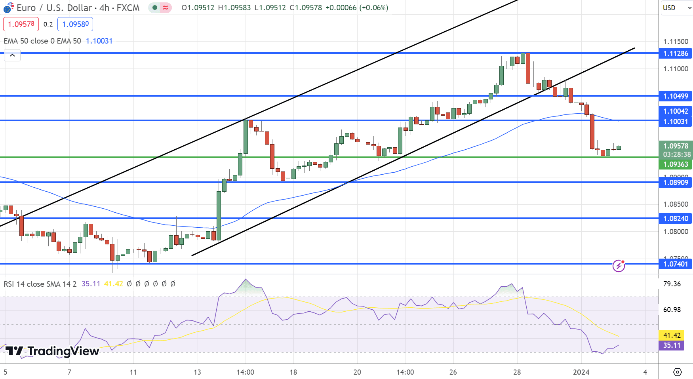Click the red sell price 1.09578 button
The image size is (693, 379).
[x=21, y=24]
